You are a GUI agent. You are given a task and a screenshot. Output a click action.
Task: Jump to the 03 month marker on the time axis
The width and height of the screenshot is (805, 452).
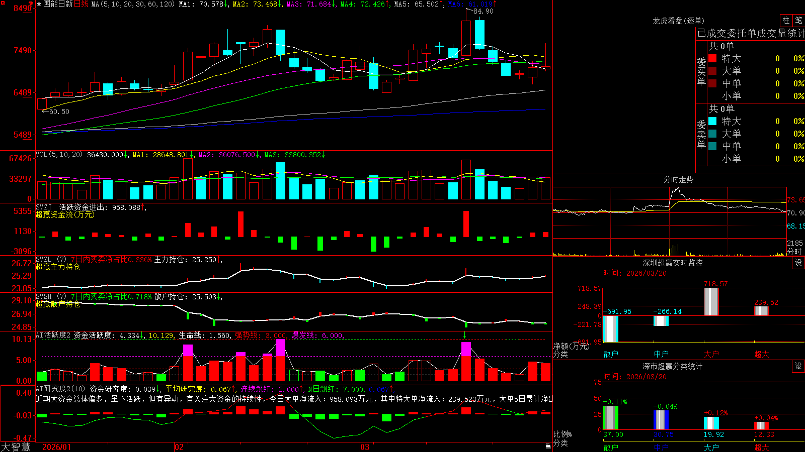[x=365, y=447]
